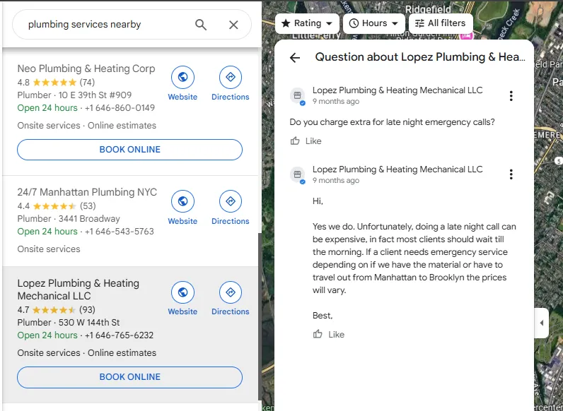563x411 pixels.
Task: Open Lopez Plumbing & Heating website icon
Action: (182, 292)
